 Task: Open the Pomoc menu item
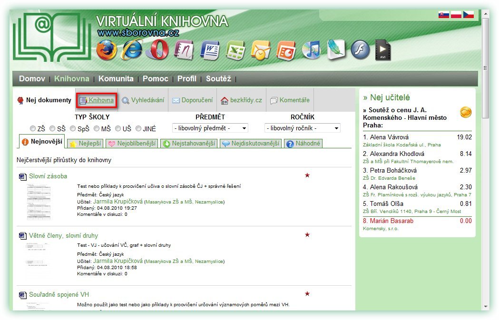[155, 78]
